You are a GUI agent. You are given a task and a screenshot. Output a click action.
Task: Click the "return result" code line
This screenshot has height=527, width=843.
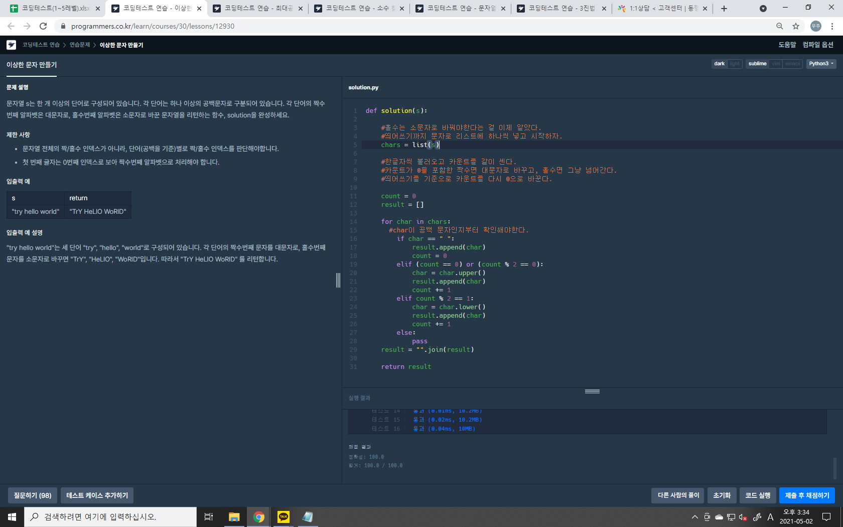coord(406,367)
